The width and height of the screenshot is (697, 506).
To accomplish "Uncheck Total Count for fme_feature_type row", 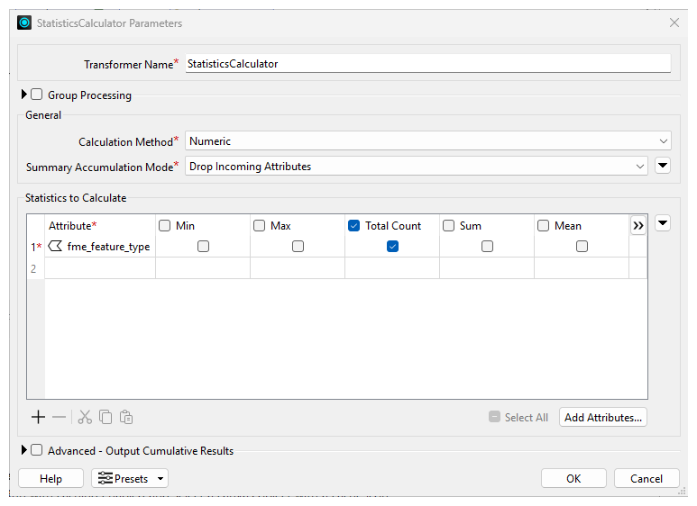I will tap(392, 247).
